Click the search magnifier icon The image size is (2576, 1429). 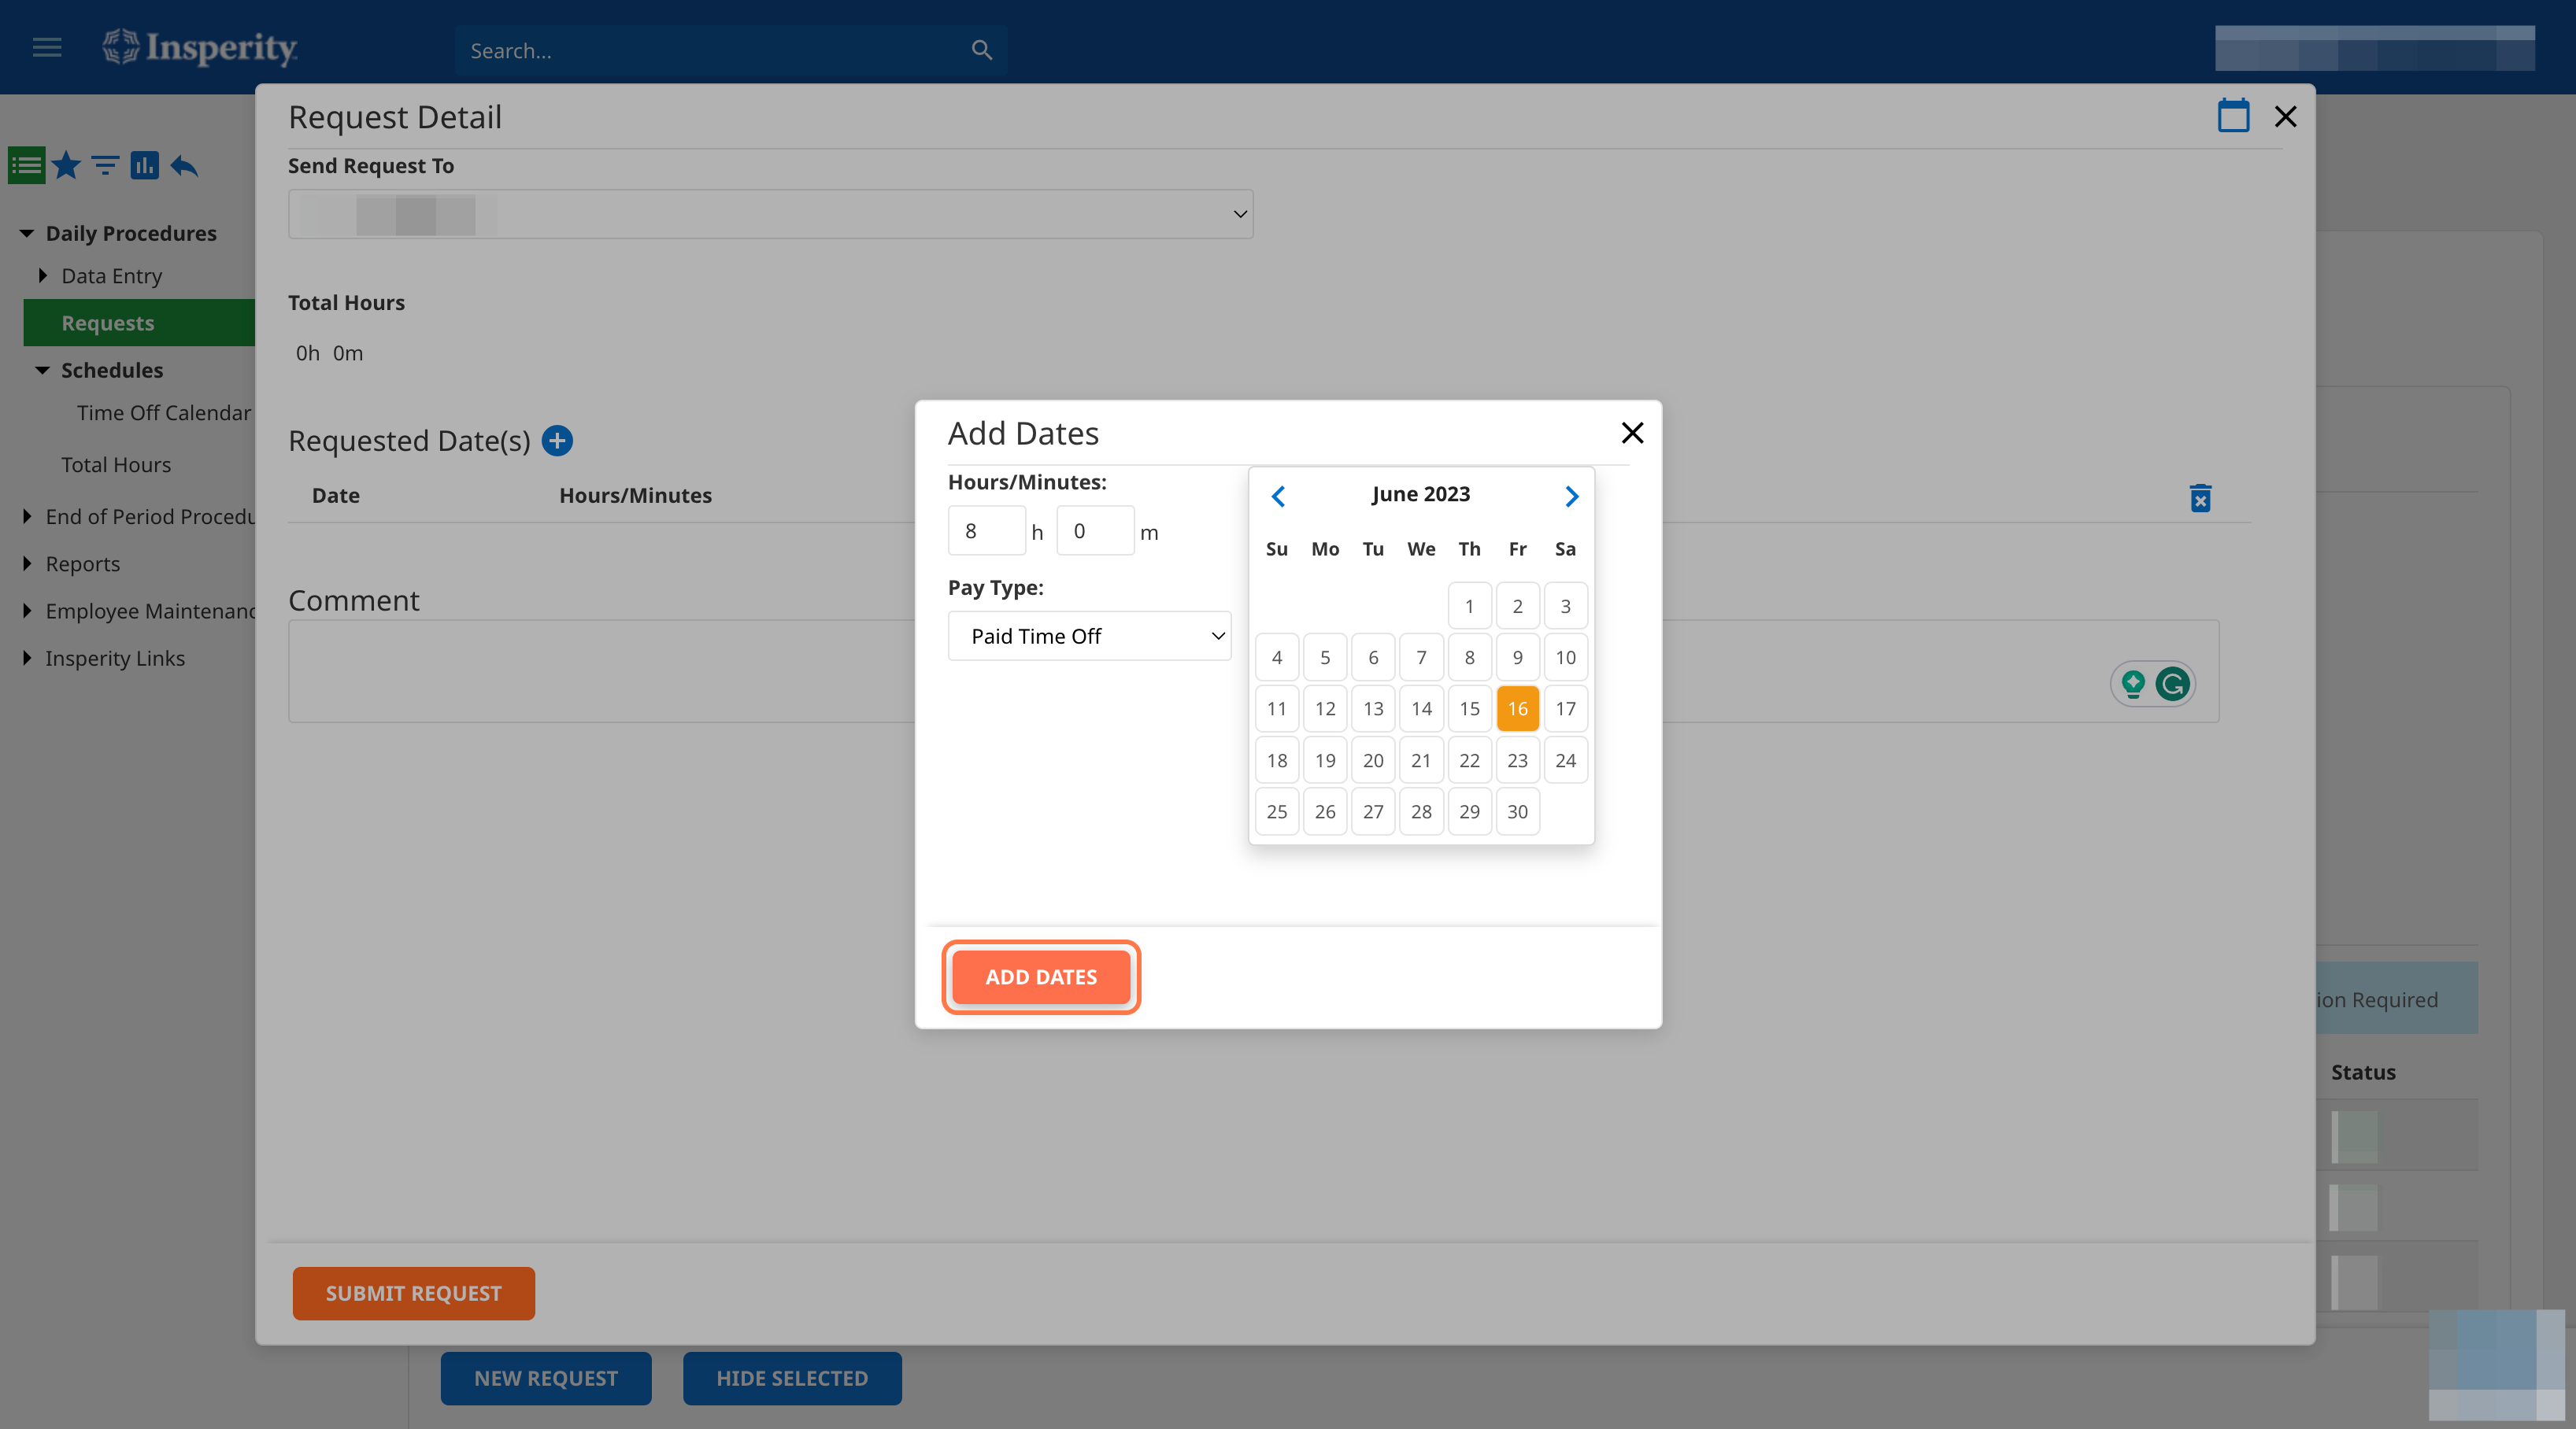981,50
